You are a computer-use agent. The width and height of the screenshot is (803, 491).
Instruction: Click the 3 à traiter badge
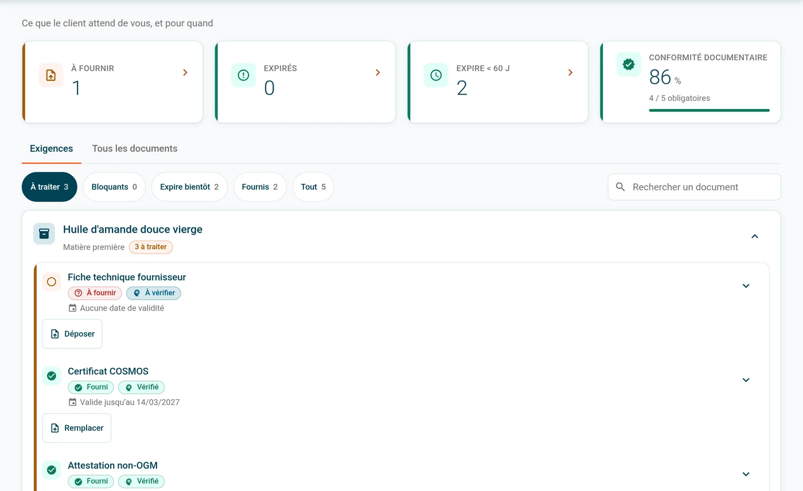point(151,247)
